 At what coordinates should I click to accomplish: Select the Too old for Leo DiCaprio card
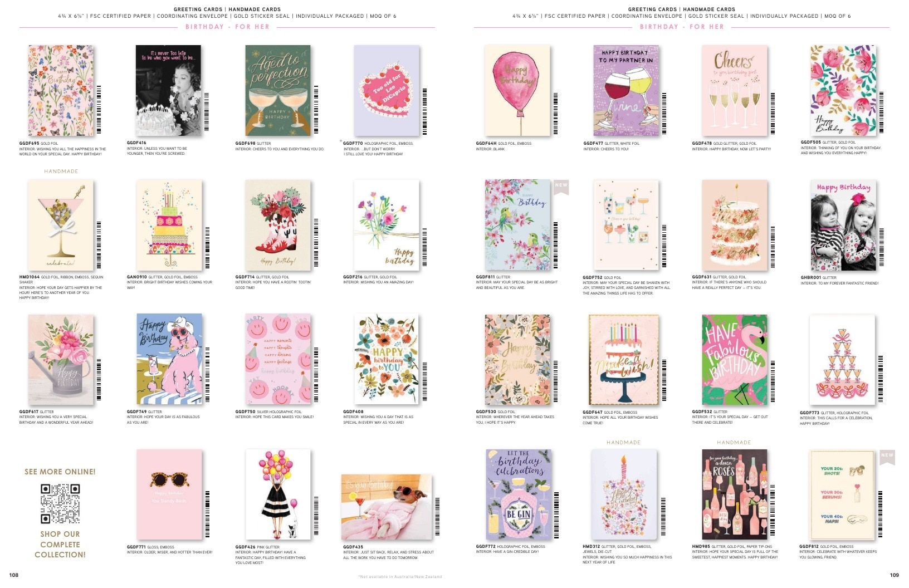(x=387, y=91)
